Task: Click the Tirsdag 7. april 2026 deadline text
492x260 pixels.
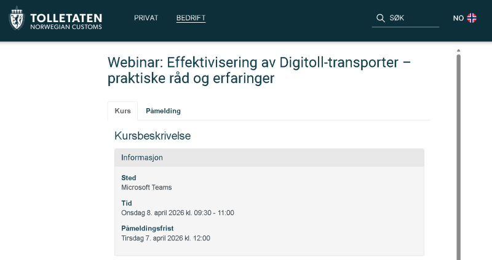Action: click(x=165, y=238)
